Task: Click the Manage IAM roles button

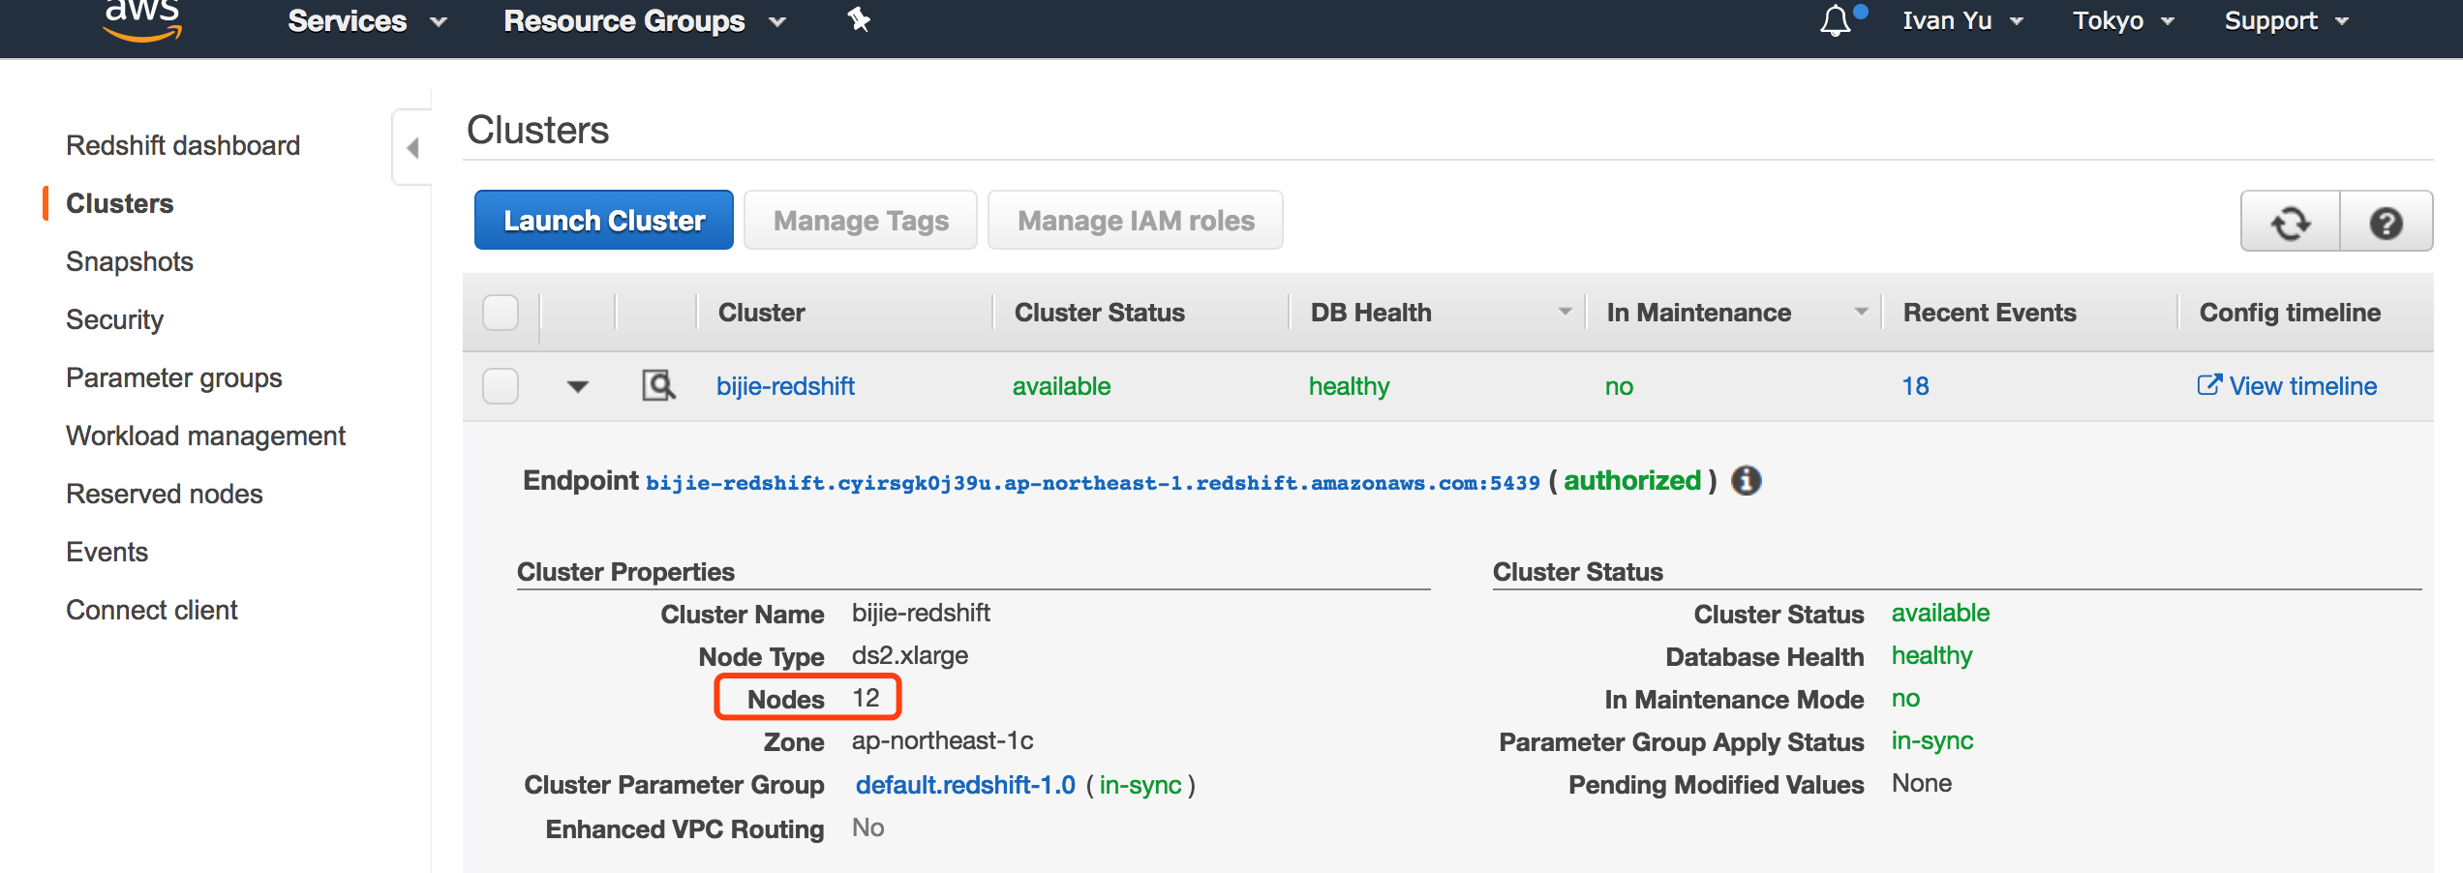Action: (x=1136, y=221)
